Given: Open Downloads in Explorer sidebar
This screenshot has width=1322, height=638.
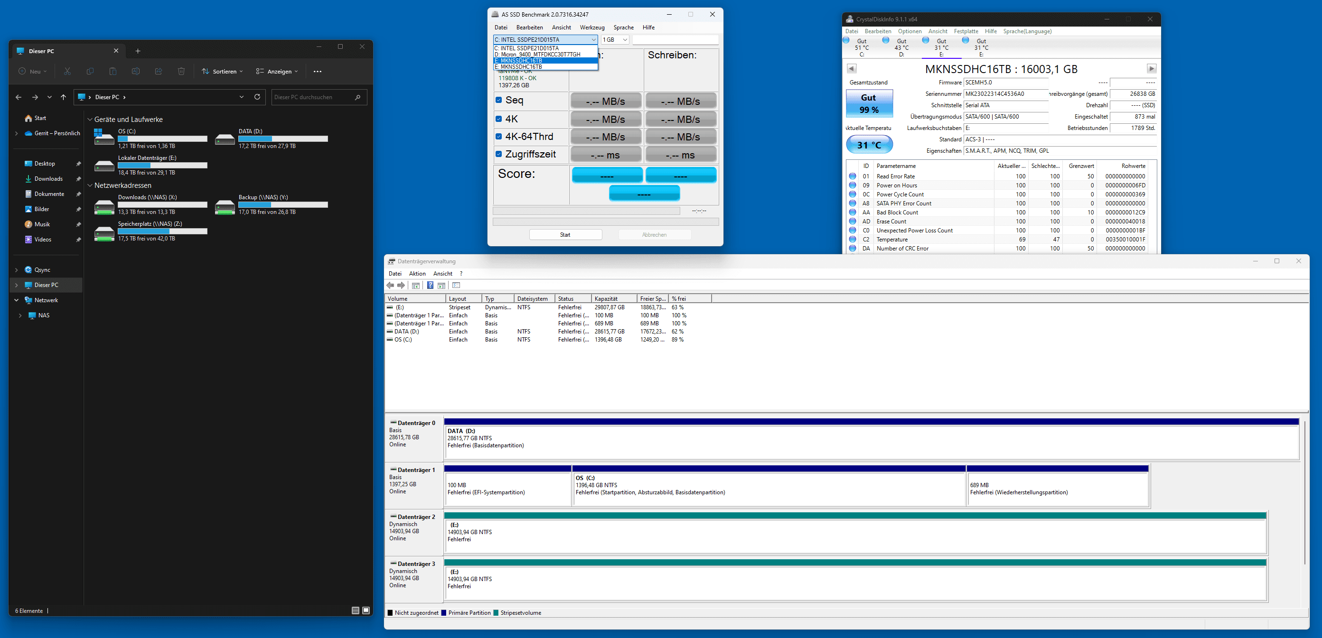Looking at the screenshot, I should click(x=48, y=178).
